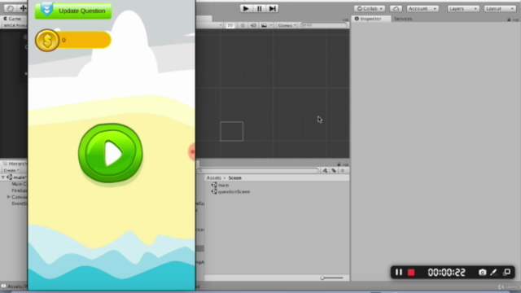The image size is (521, 293).
Task: Toggle the Project panel lock icon
Action: click(x=339, y=164)
